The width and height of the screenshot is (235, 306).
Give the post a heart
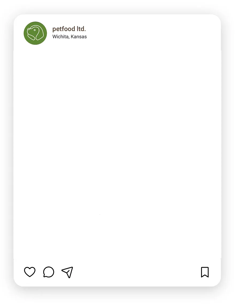point(30,272)
